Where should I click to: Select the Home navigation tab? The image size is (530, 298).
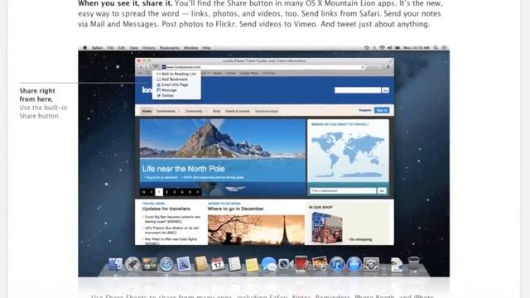click(x=147, y=111)
